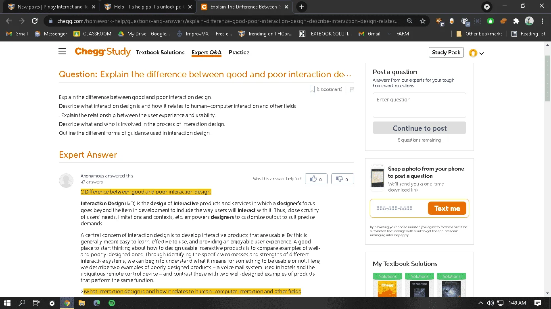Flag the question with the flag icon
This screenshot has width=551, height=309.
coord(352,89)
